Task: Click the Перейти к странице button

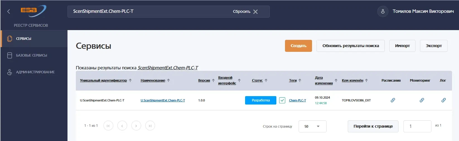Action: tap(373, 126)
